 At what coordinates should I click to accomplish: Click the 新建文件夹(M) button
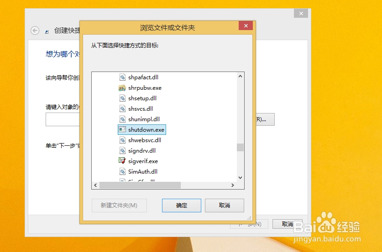point(119,206)
